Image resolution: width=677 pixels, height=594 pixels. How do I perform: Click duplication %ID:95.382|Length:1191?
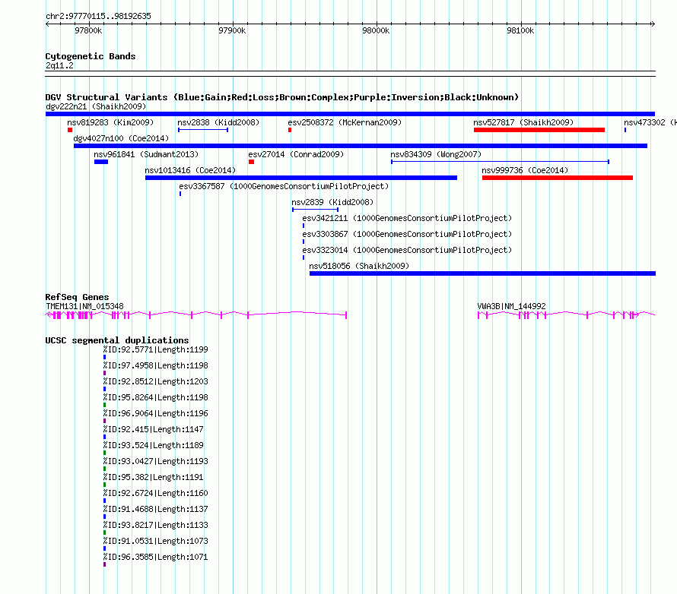[x=153, y=477]
